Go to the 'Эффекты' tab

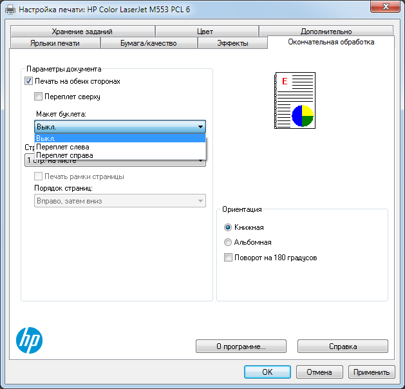[x=232, y=43]
